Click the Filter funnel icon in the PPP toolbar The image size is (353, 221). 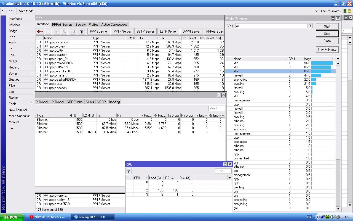82,31
